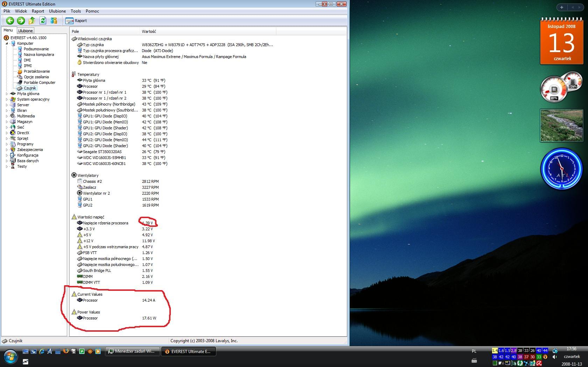This screenshot has height=367, width=588.
Task: Click the Programy tree icon
Action: pyautogui.click(x=13, y=144)
